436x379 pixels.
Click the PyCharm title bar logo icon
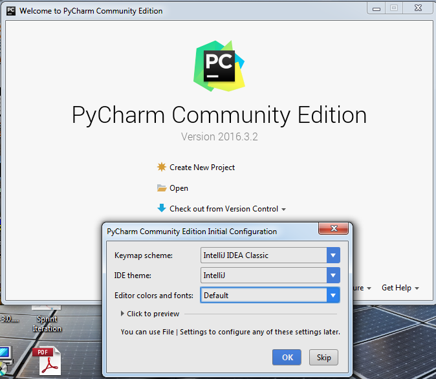[11, 11]
